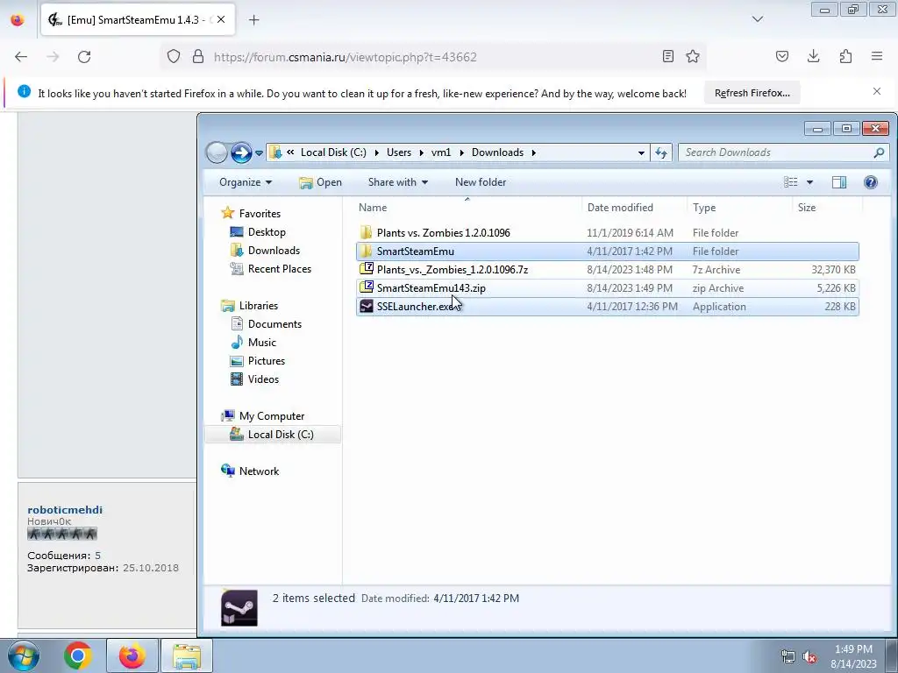Image resolution: width=898 pixels, height=673 pixels.
Task: Select the Users breadcrumb segment
Action: 399,152
